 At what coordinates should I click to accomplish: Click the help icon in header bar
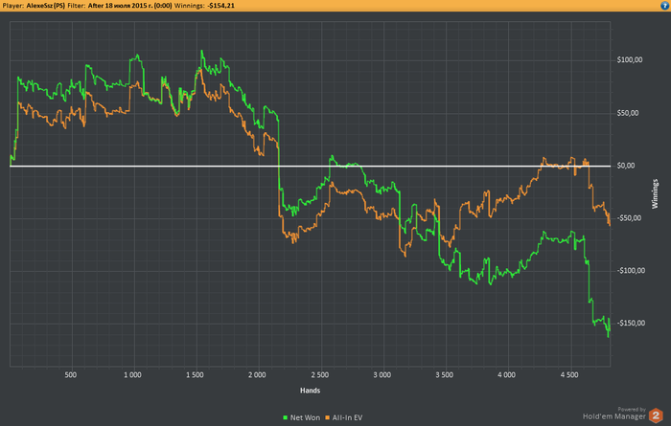(665, 6)
